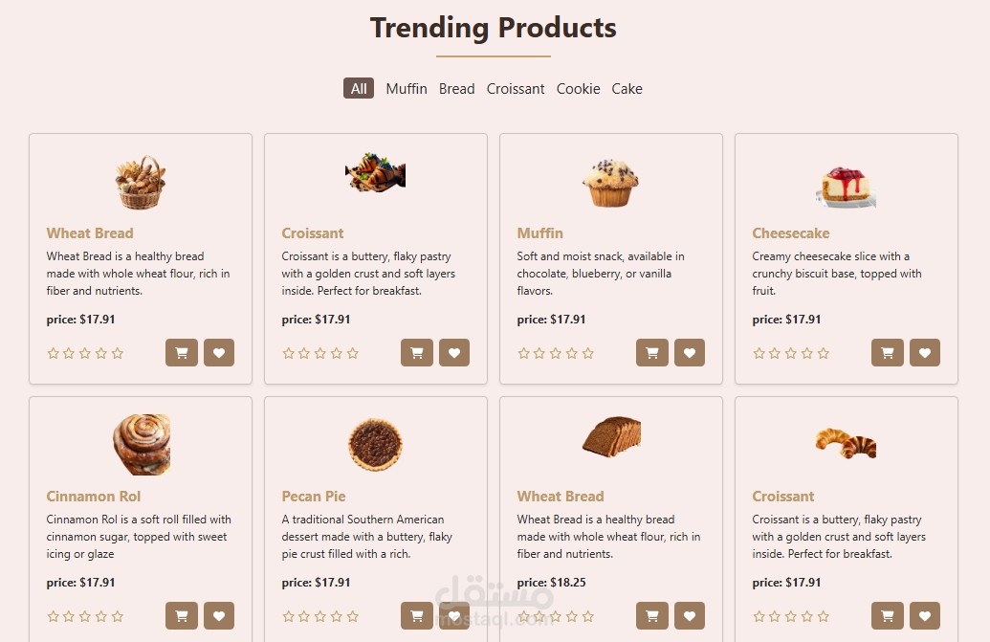The width and height of the screenshot is (990, 642).
Task: Show only Croissant products
Action: point(516,89)
